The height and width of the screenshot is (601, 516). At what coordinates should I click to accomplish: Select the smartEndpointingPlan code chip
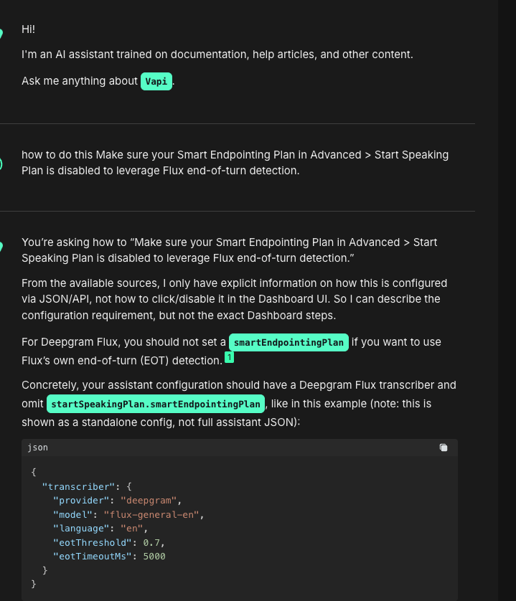tap(289, 342)
